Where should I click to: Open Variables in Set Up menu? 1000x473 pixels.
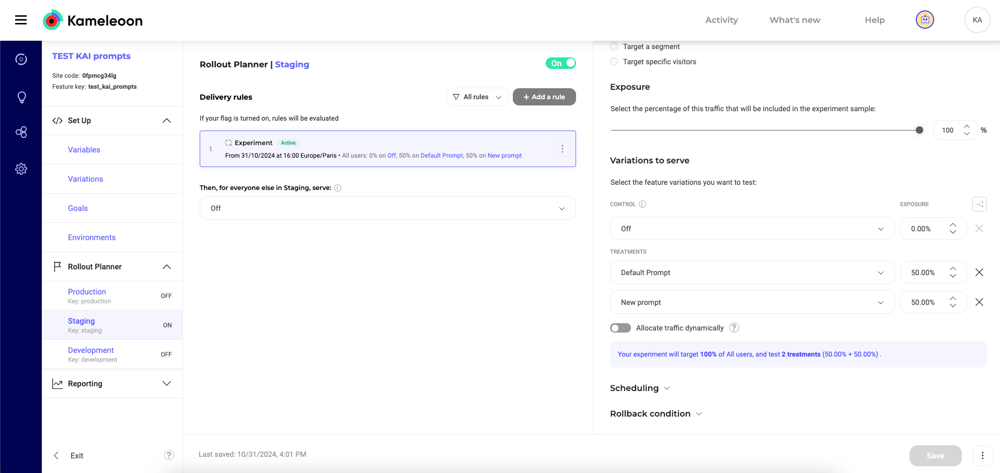pos(84,150)
